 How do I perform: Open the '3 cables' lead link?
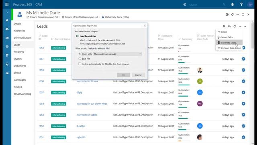point(81,126)
